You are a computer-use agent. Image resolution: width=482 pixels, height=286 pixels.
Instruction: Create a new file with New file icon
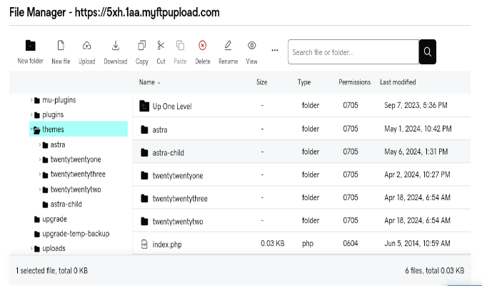pos(61,46)
